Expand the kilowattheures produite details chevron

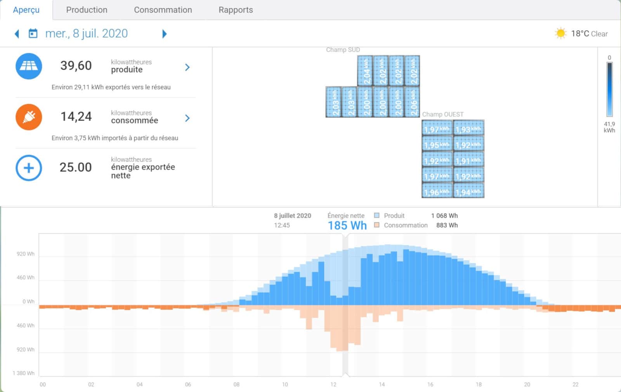click(187, 67)
